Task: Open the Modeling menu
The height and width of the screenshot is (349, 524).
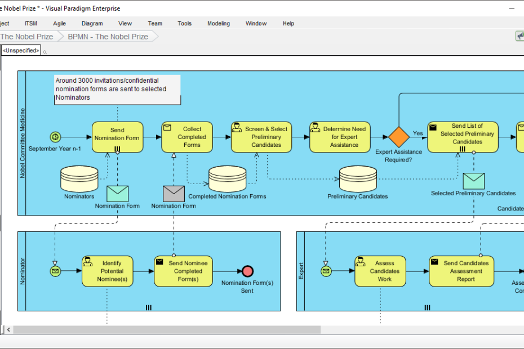Action: [x=219, y=23]
